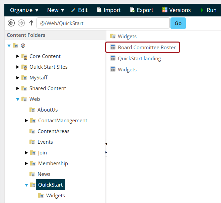Collapse the Web folder tree node
Image resolution: width=221 pixels, height=203 pixels.
click(x=18, y=99)
